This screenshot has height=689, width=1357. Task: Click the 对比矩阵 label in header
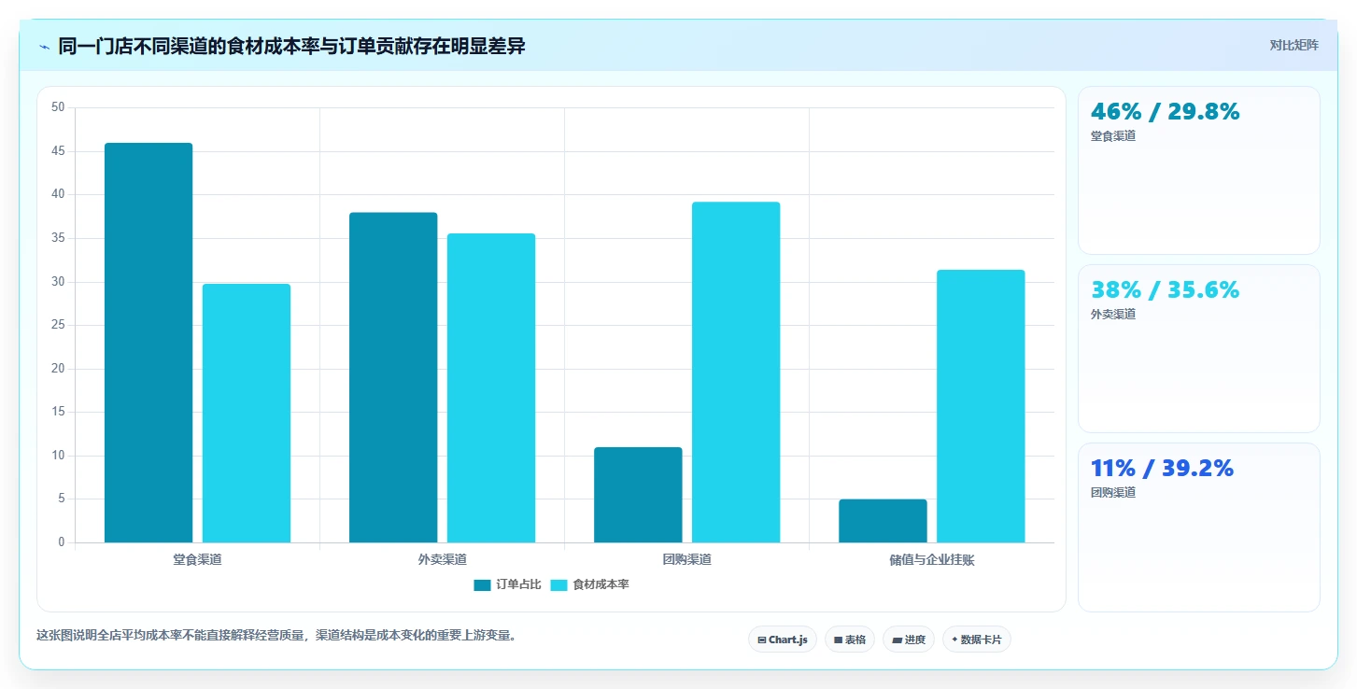[1293, 45]
